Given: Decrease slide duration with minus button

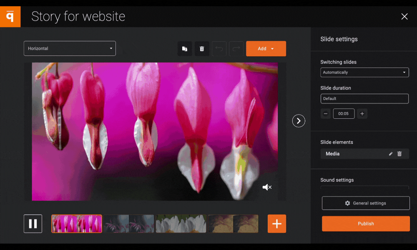Looking at the screenshot, I should pyautogui.click(x=326, y=114).
